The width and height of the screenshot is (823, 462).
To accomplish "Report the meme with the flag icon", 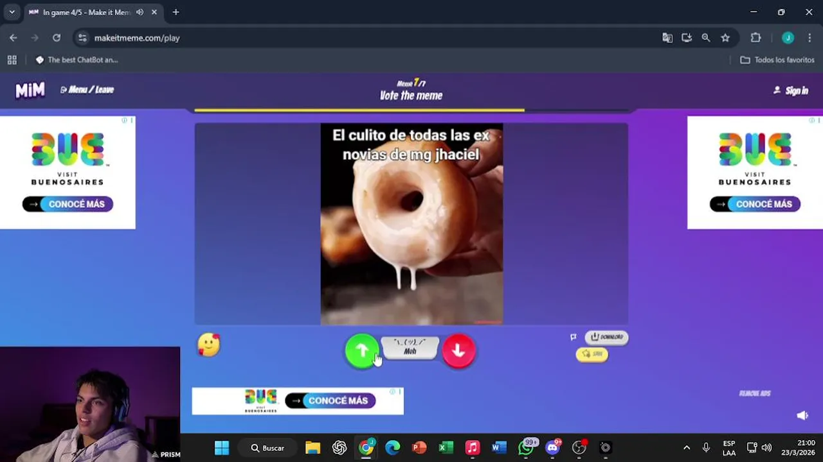I will (x=573, y=337).
